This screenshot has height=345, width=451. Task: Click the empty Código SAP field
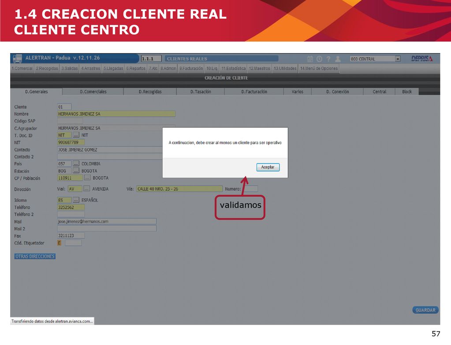[70, 121]
